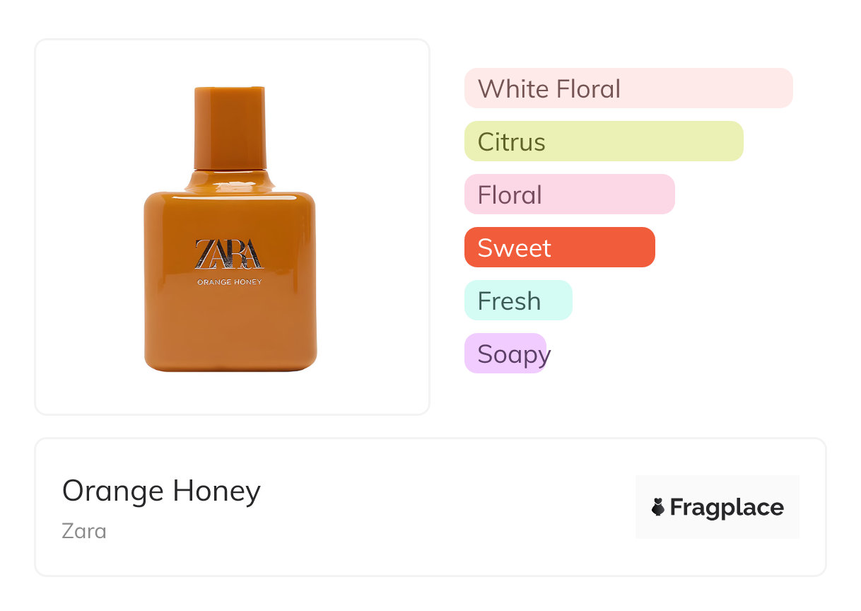Click the Fragplace wordmark text
Screen dimensions: 861x611
(727, 507)
